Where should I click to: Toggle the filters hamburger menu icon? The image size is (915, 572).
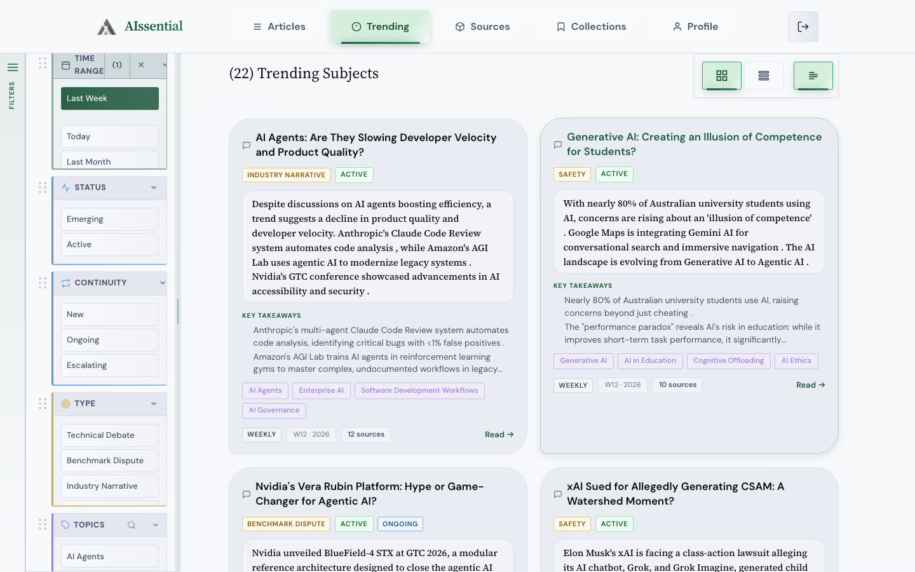(12, 67)
